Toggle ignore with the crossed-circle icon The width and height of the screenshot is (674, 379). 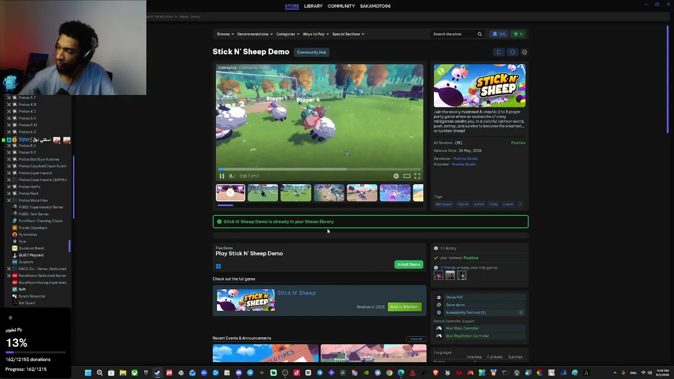tap(524, 52)
